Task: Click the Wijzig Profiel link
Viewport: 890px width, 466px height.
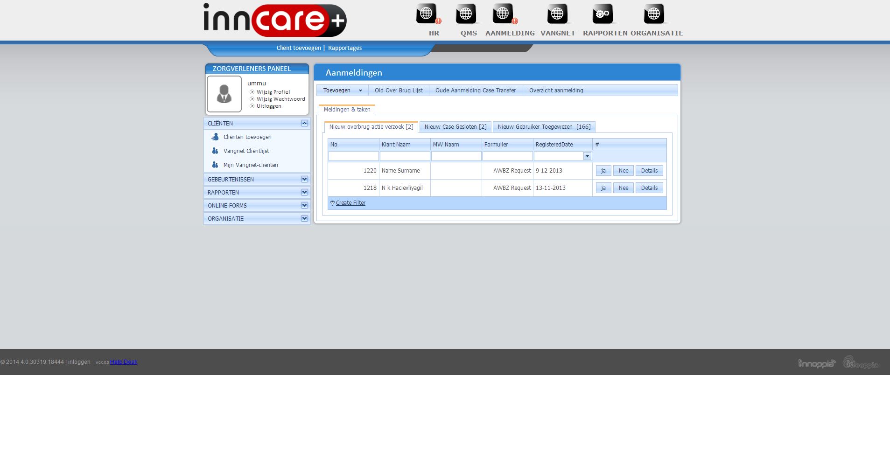Action: [x=273, y=92]
